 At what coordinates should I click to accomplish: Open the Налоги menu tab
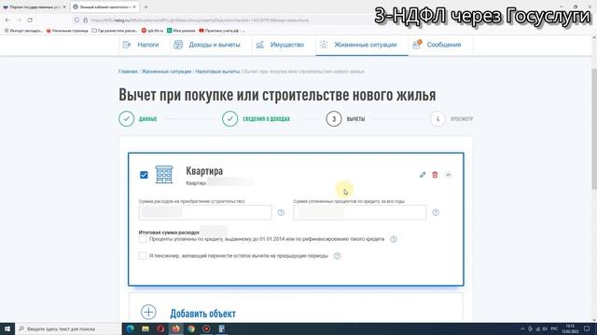pos(141,45)
